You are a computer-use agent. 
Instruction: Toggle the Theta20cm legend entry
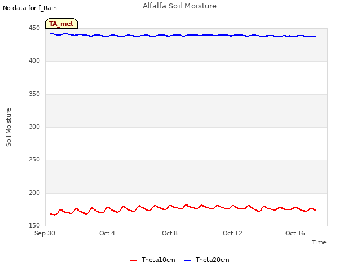click(x=207, y=260)
